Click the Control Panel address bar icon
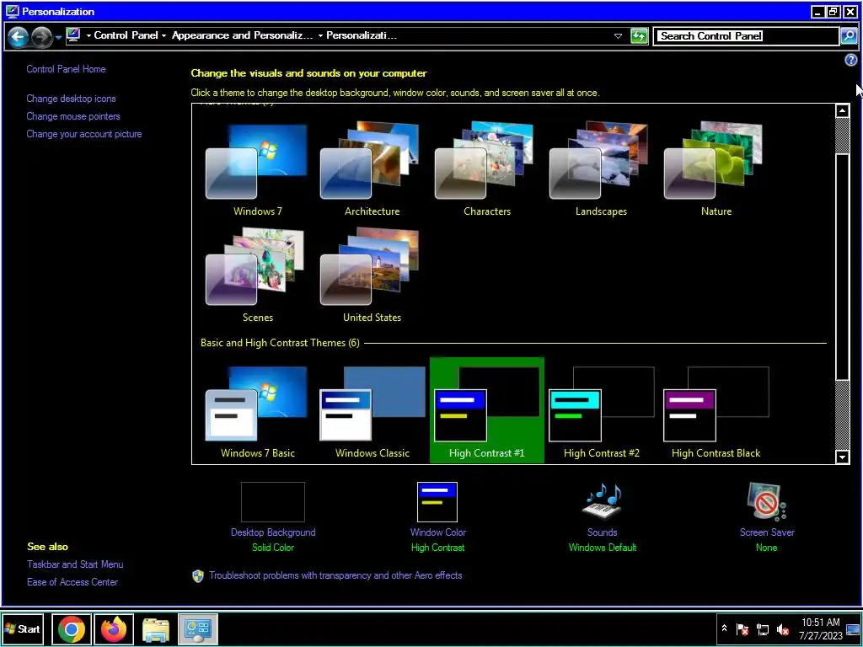Image resolution: width=863 pixels, height=647 pixels. 73,35
